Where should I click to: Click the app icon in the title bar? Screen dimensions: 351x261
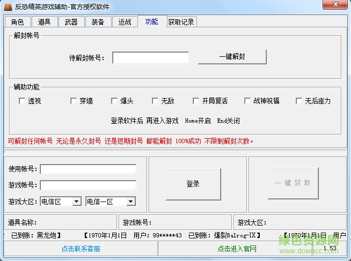pos(8,7)
